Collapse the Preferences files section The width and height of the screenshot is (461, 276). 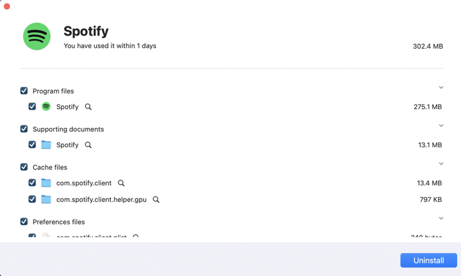point(441,218)
